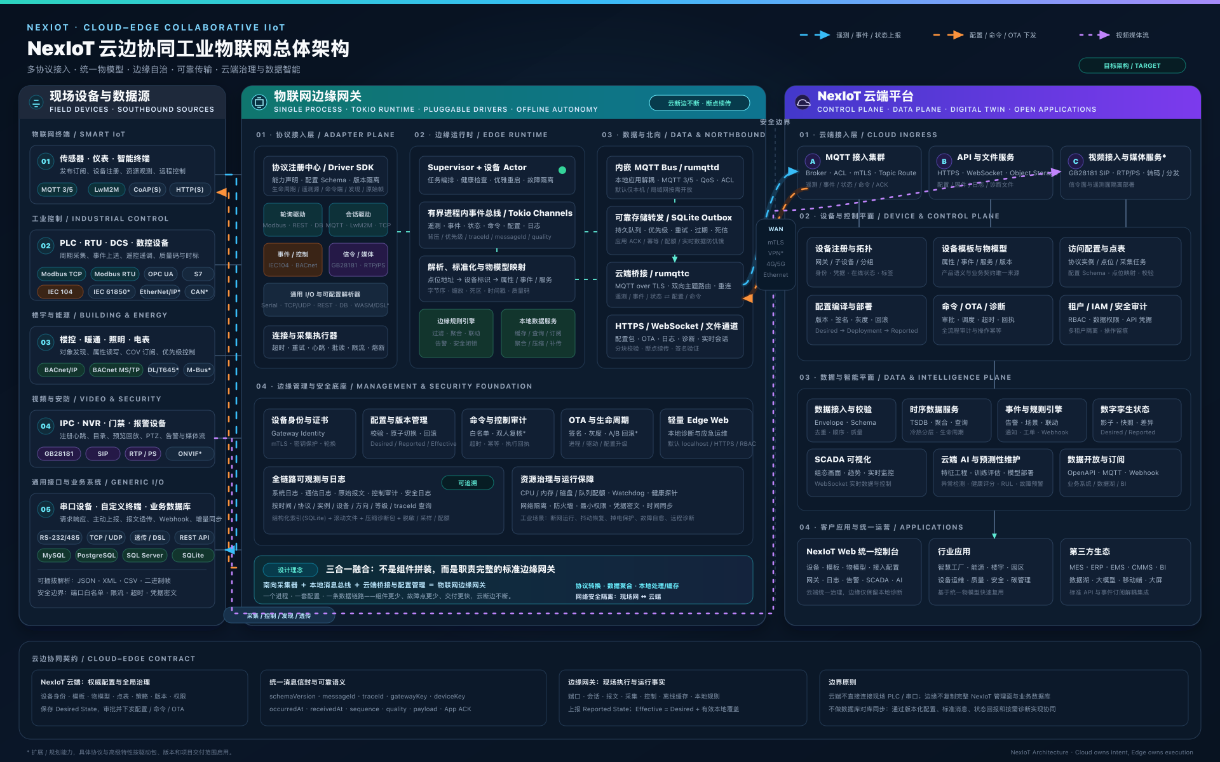Select the RS-232/485 chip
This screenshot has height=762, width=1220.
(x=60, y=537)
